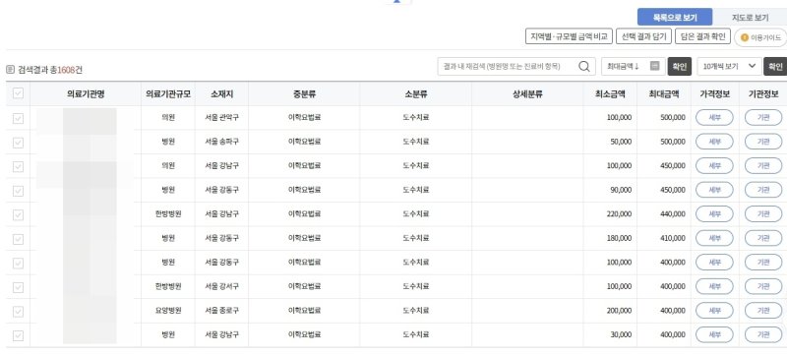The image size is (787, 356).
Task: Click the 가격정보 column header
Action: pyautogui.click(x=715, y=93)
